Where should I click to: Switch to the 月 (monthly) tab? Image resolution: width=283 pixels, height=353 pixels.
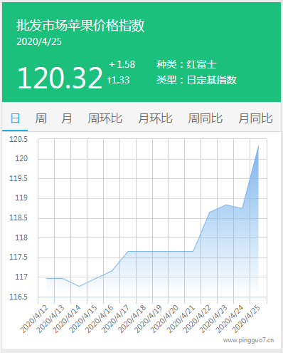coord(67,118)
